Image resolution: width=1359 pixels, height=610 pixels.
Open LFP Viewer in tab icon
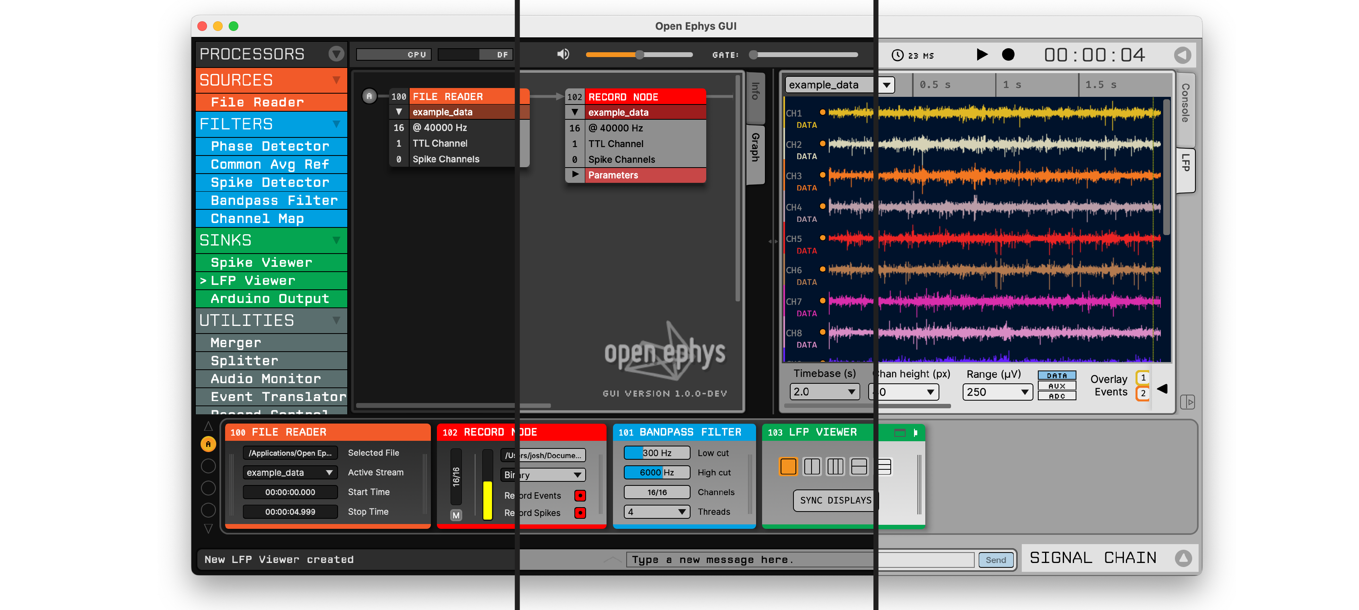[x=915, y=433]
